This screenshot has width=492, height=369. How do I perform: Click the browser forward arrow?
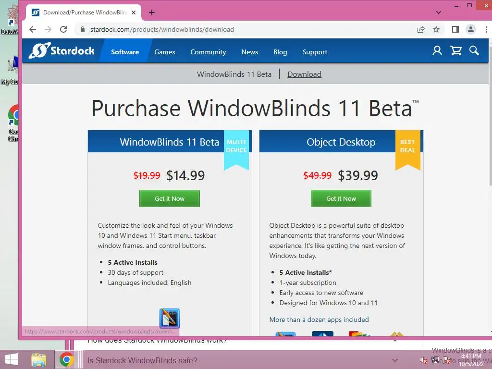point(48,29)
